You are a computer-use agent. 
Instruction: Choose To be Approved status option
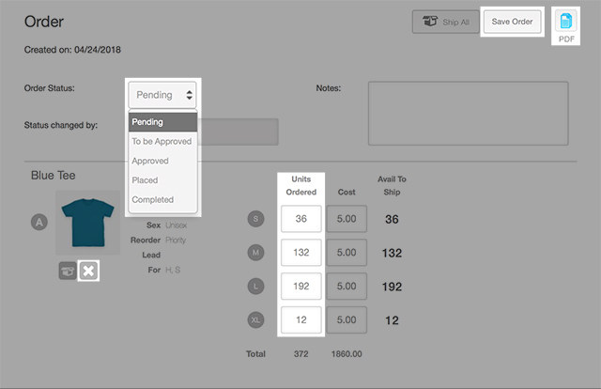click(162, 142)
